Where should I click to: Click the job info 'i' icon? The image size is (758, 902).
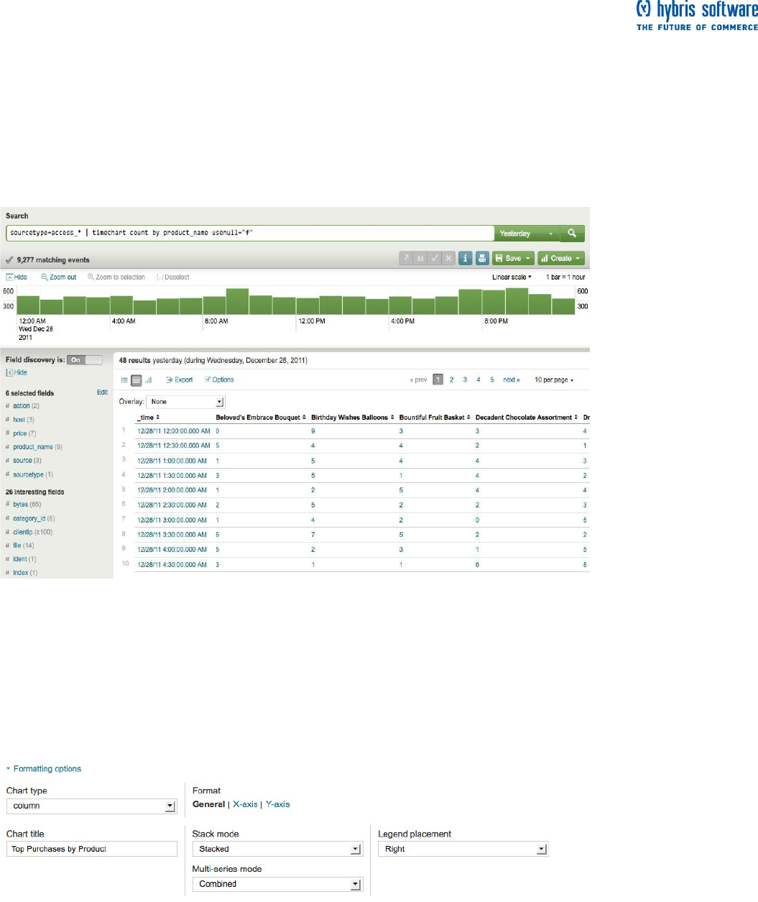tap(465, 258)
